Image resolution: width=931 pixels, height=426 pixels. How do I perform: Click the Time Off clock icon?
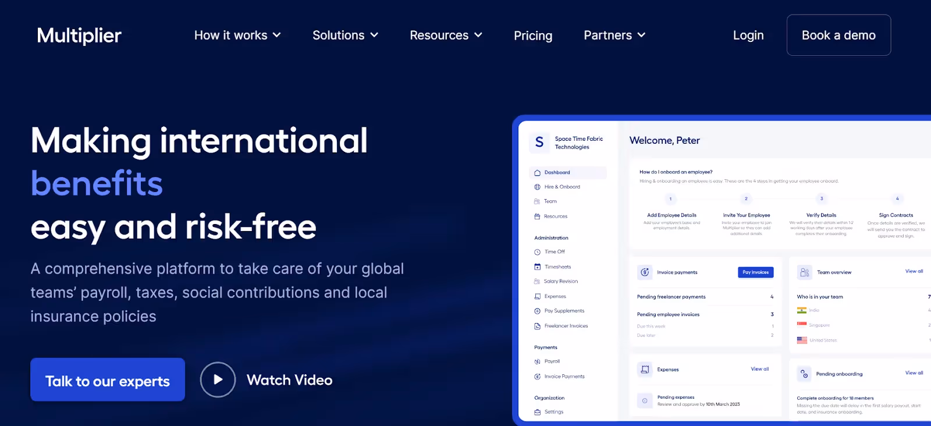(537, 252)
